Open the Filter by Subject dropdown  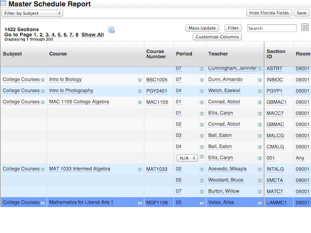(x=33, y=13)
